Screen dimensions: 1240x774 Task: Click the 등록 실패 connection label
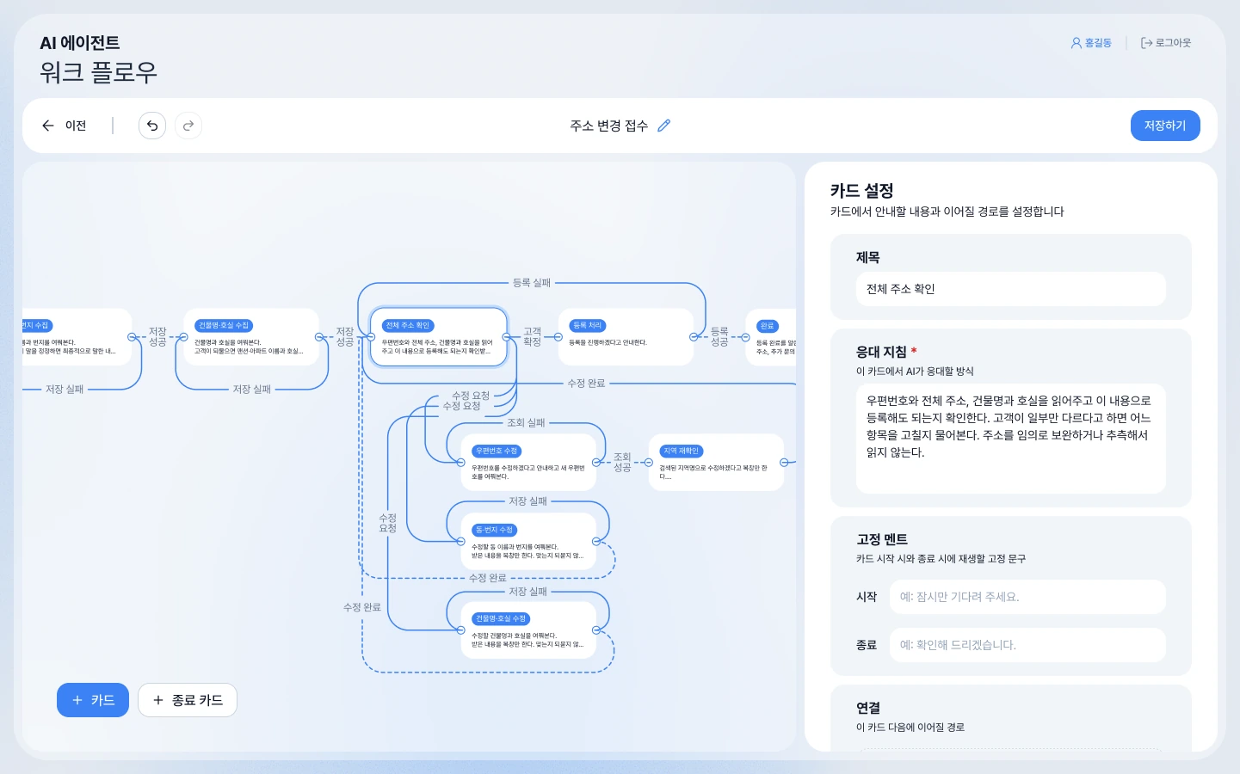(532, 283)
